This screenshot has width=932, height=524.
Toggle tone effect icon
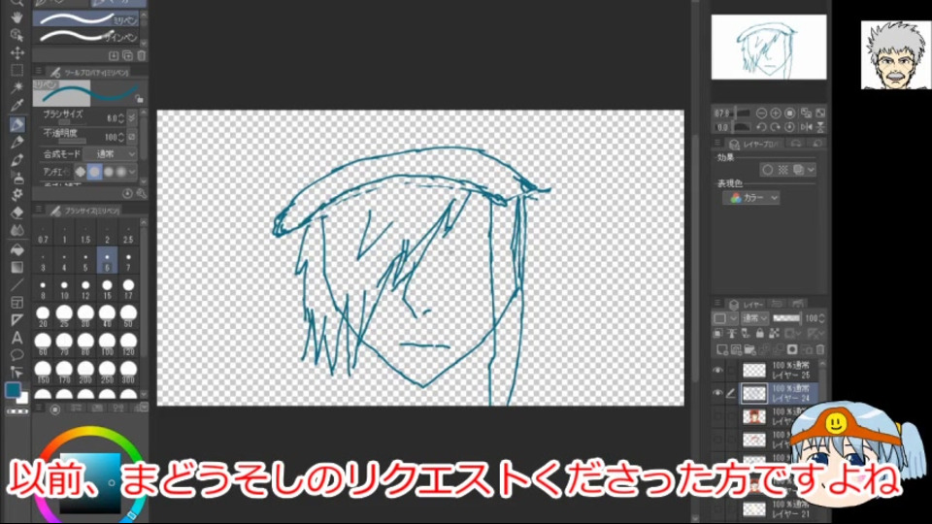(x=782, y=170)
